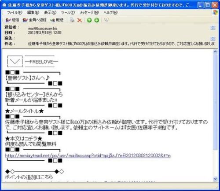Follow the mmiaytead.net mailbox link
The height and width of the screenshot is (191, 220).
[88, 155]
